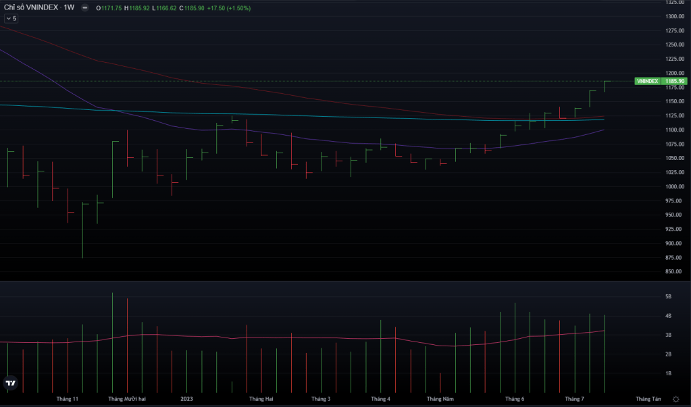
Task: Click the round minus icon beside 1W
Action: click(x=85, y=8)
